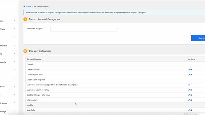Expand the Requests sidebar menu chevron
Screen dimensions: 205x115
point(15,45)
